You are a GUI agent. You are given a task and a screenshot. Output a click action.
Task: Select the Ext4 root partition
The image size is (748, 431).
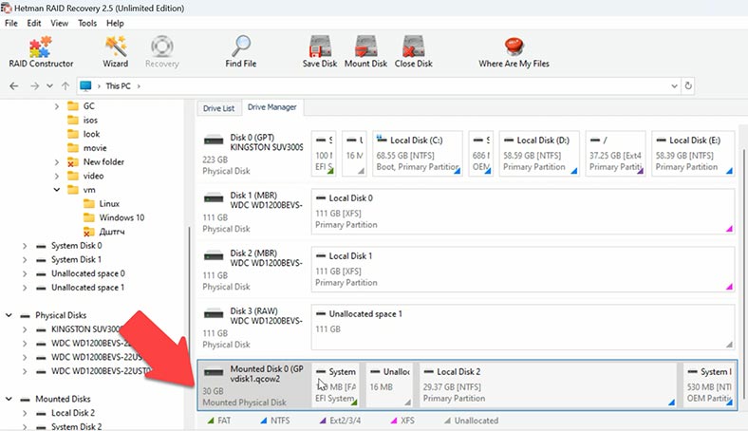[615, 153]
